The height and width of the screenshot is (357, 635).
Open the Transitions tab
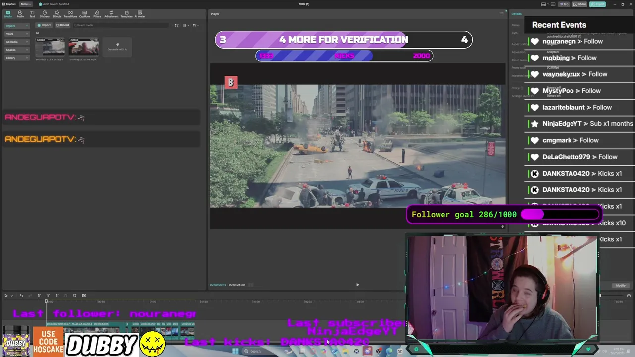coord(70,14)
